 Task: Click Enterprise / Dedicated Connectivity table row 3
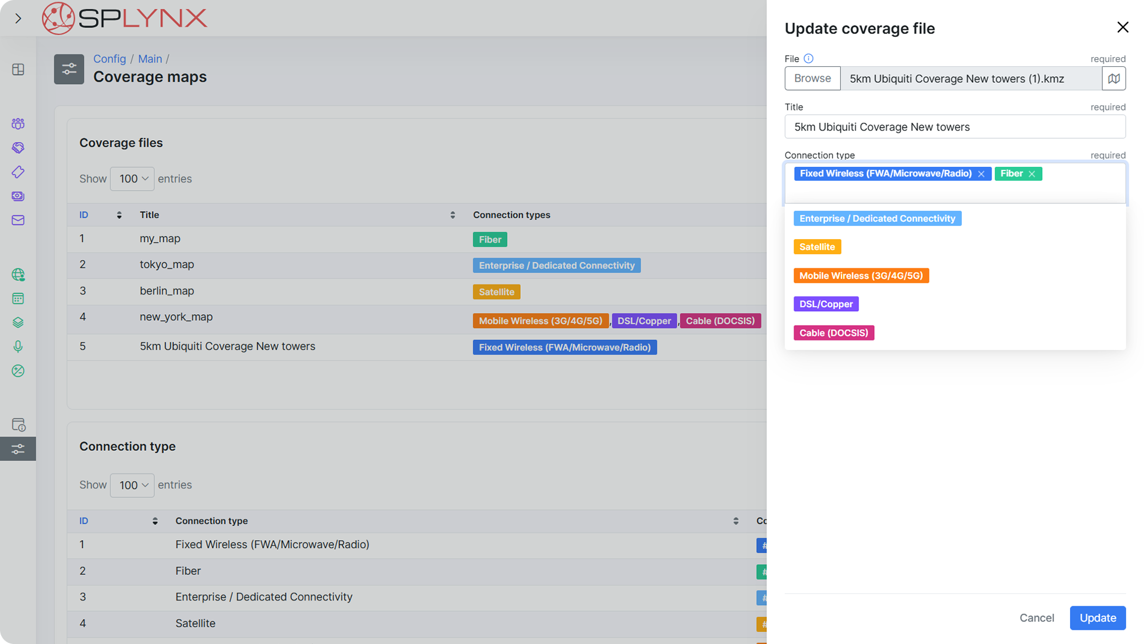point(416,597)
